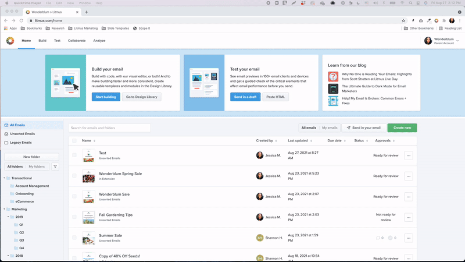
Task: Click the Send in a draft button
Action: pyautogui.click(x=245, y=97)
